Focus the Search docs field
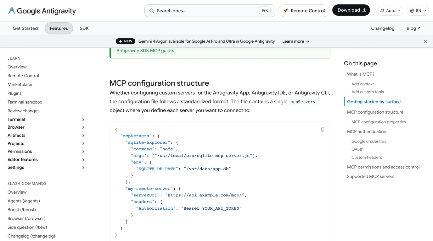 point(210,11)
